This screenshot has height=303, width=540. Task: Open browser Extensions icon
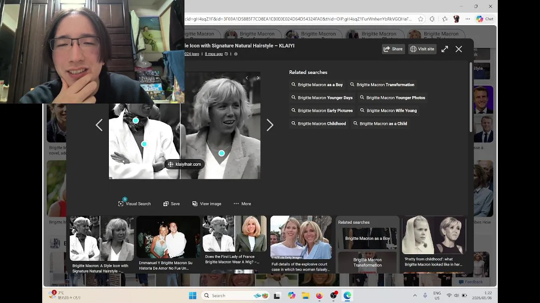click(432, 19)
